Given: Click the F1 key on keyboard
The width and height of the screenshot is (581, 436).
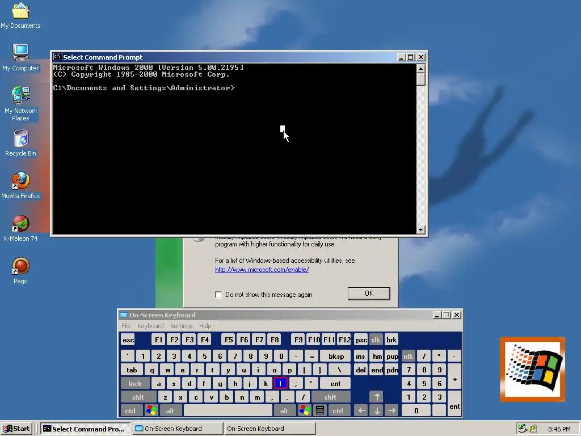Looking at the screenshot, I should 159,339.
